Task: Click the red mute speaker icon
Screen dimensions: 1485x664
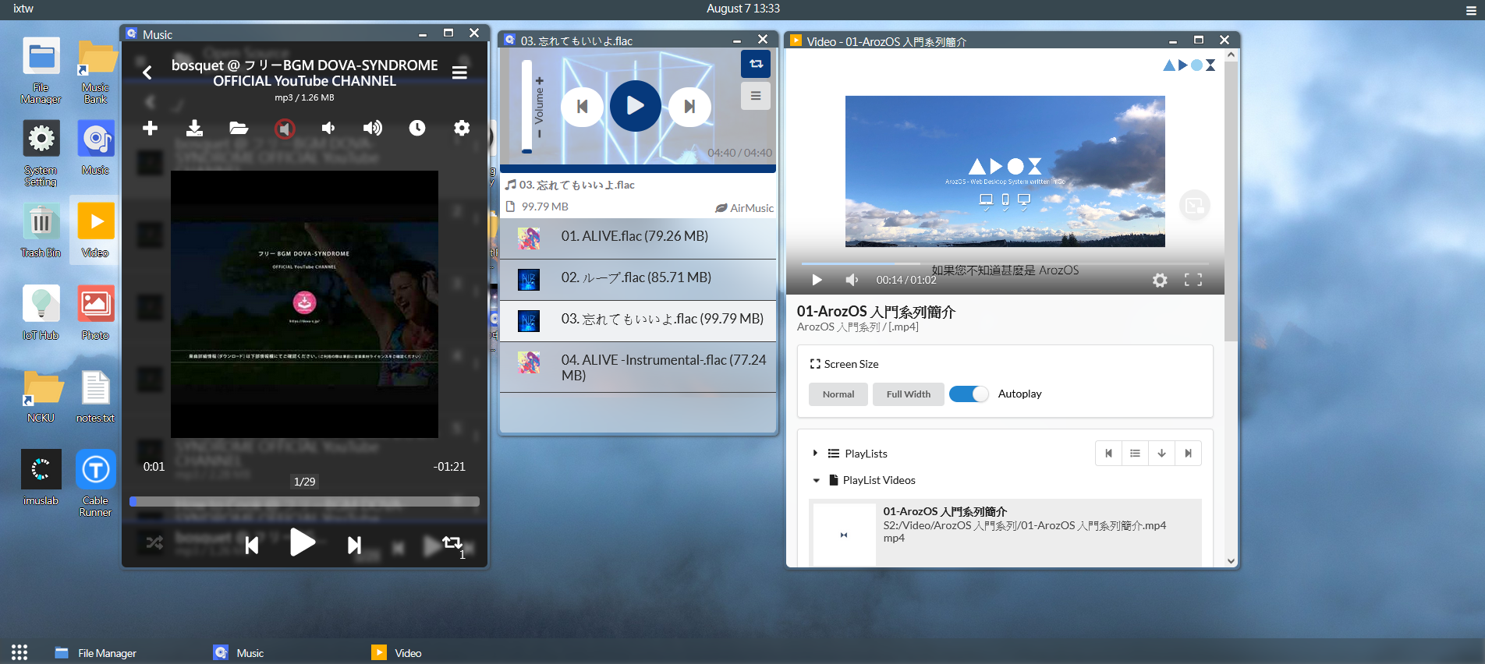Action: (x=285, y=129)
